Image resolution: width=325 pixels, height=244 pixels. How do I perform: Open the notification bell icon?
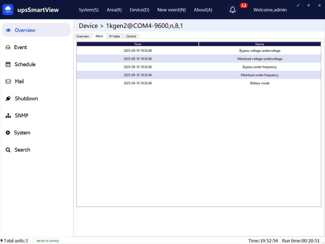pyautogui.click(x=232, y=10)
